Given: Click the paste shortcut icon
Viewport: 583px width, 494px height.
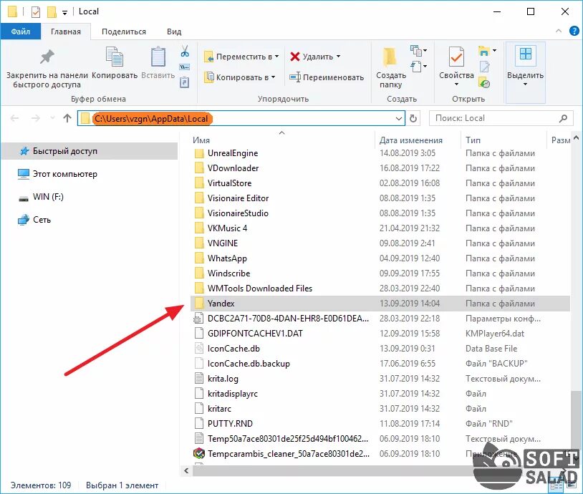Looking at the screenshot, I should click(184, 82).
